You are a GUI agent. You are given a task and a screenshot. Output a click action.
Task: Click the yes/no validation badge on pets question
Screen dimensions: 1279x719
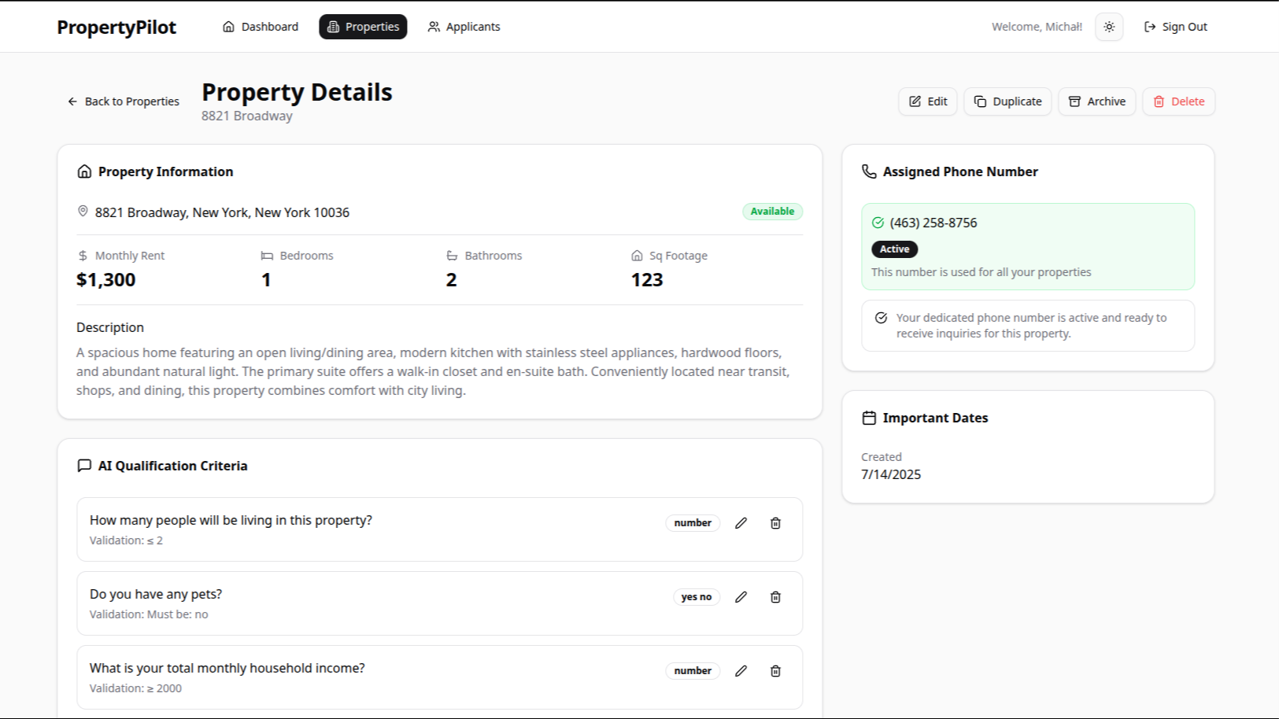696,597
